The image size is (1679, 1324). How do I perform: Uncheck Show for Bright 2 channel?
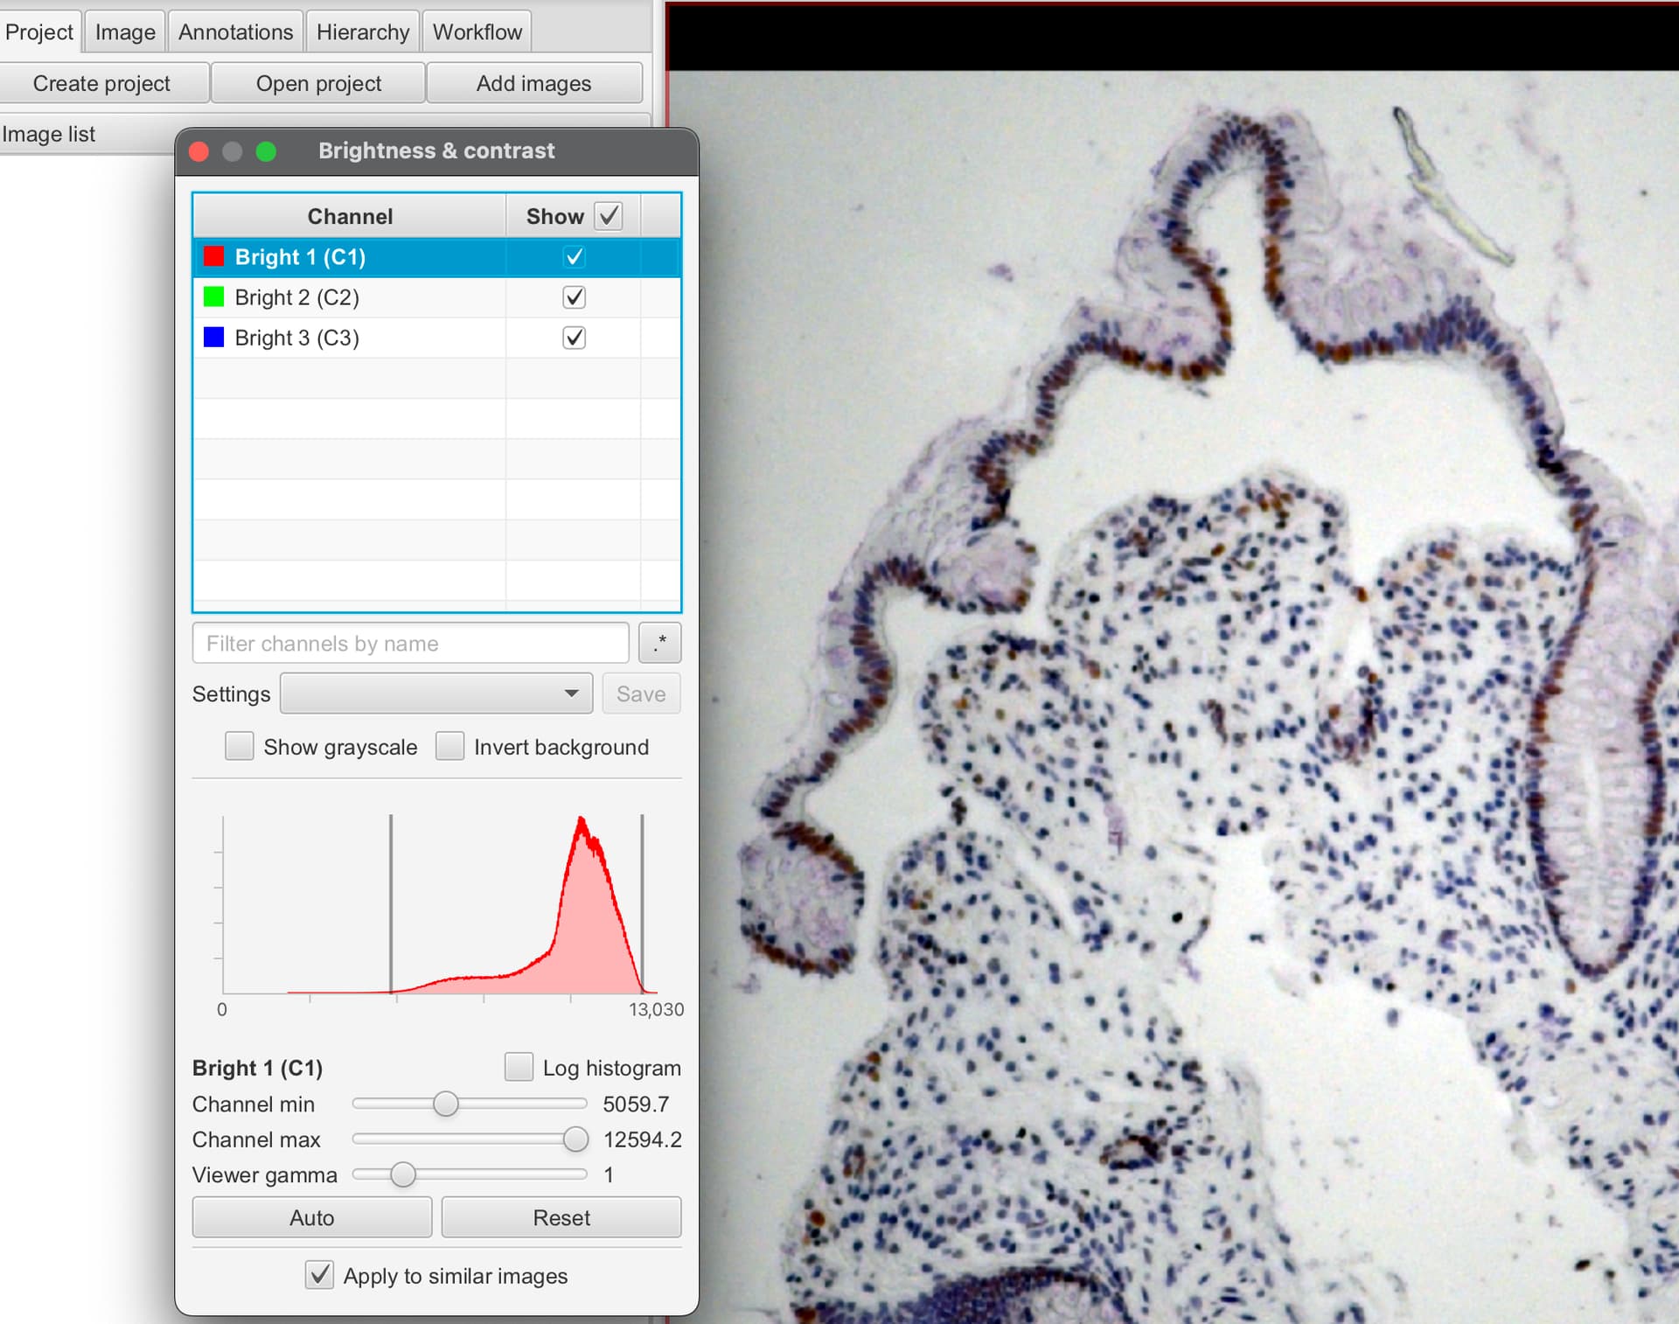574,297
